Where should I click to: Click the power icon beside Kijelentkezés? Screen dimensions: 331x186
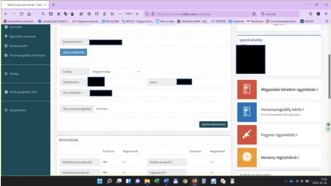(x=6, y=110)
